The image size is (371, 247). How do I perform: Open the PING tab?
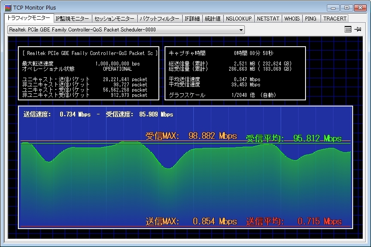[x=311, y=18]
